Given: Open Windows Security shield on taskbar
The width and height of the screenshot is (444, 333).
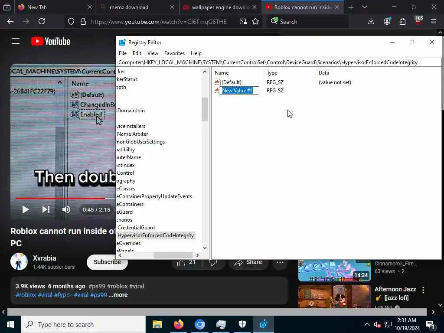Looking at the screenshot, I should pos(242,324).
